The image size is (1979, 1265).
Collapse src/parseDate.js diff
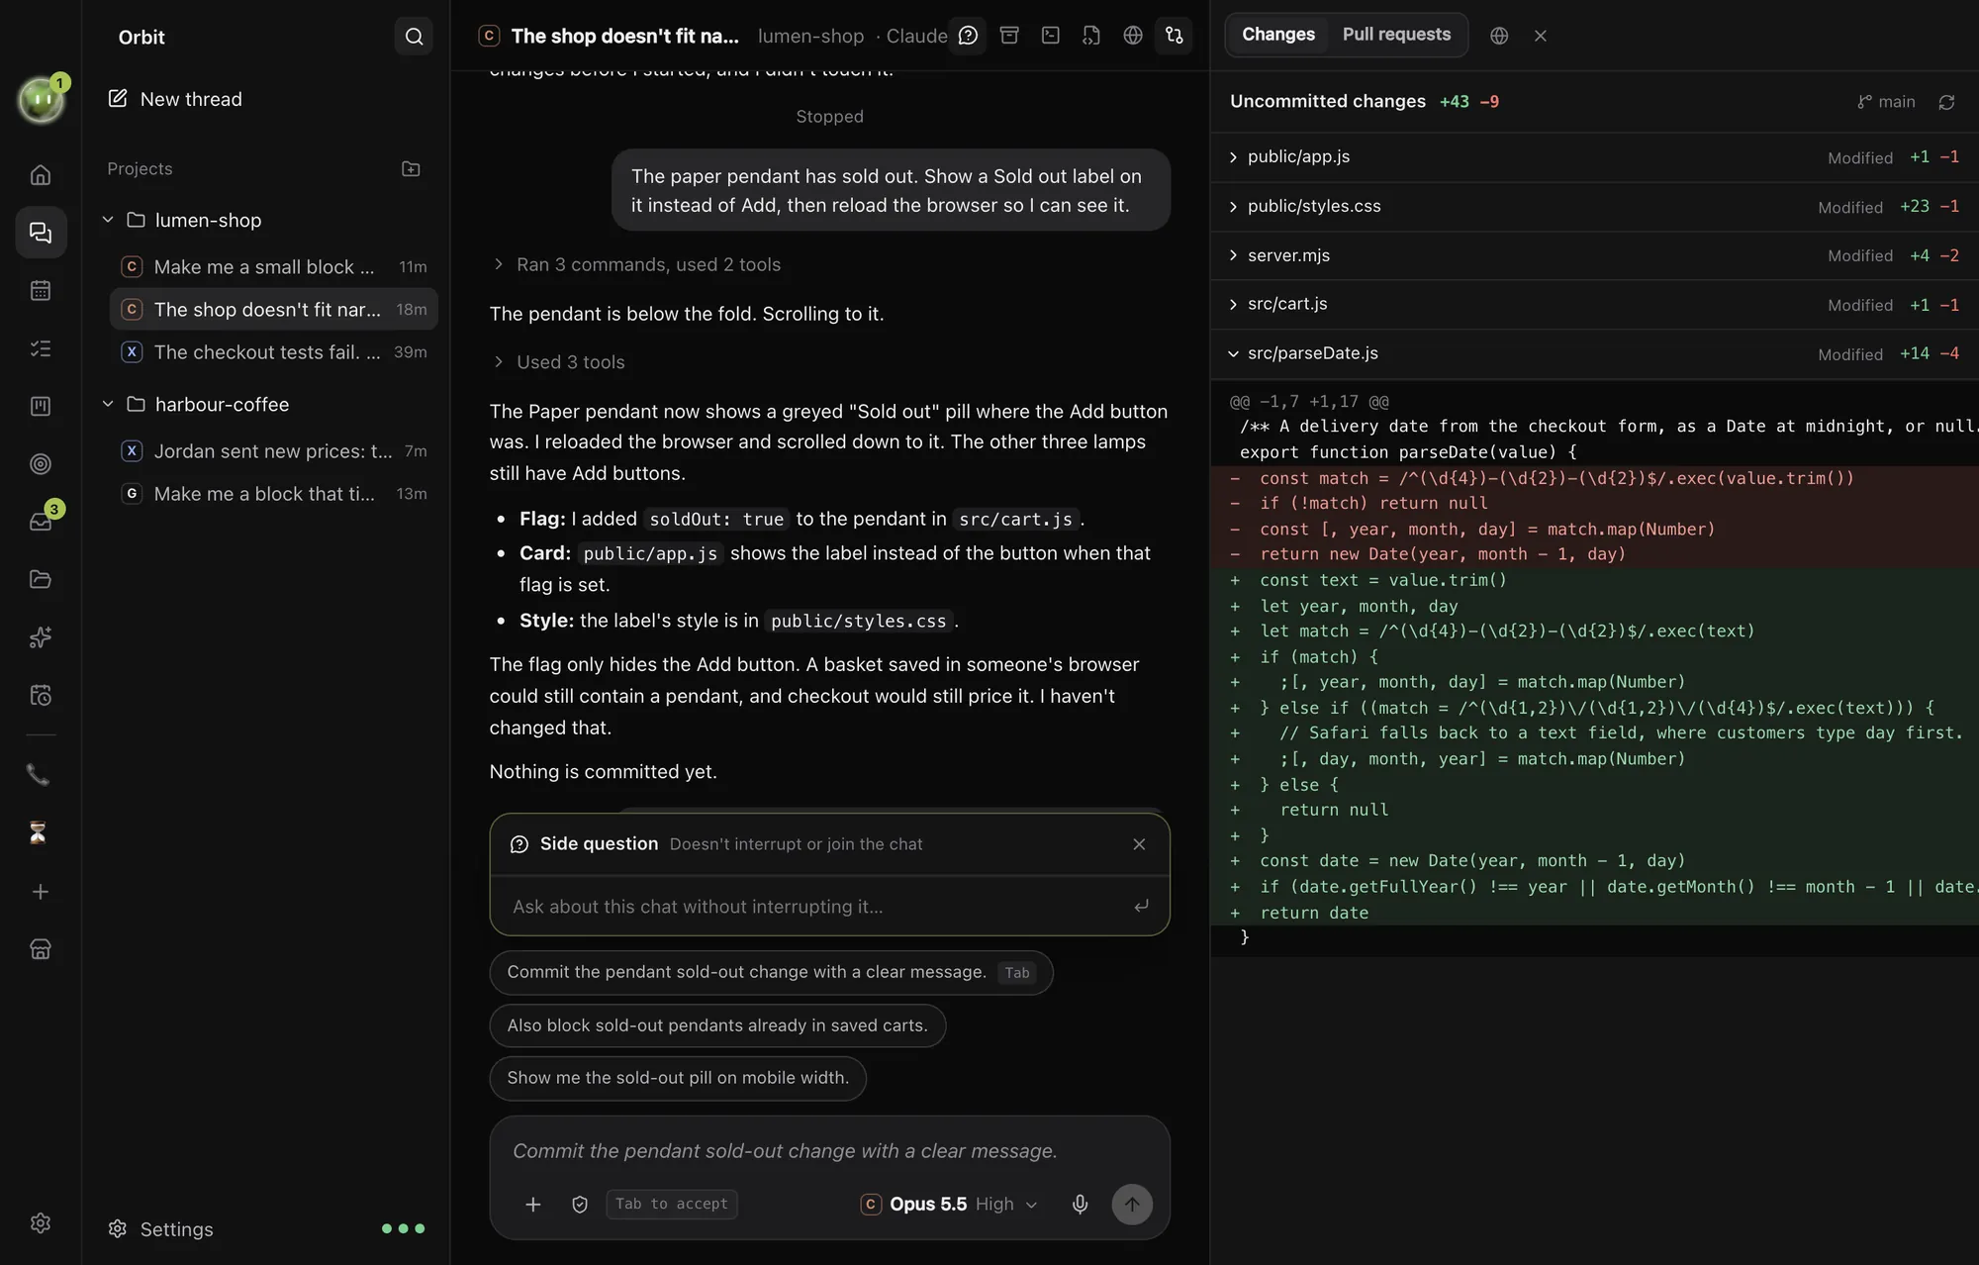tap(1594, 353)
